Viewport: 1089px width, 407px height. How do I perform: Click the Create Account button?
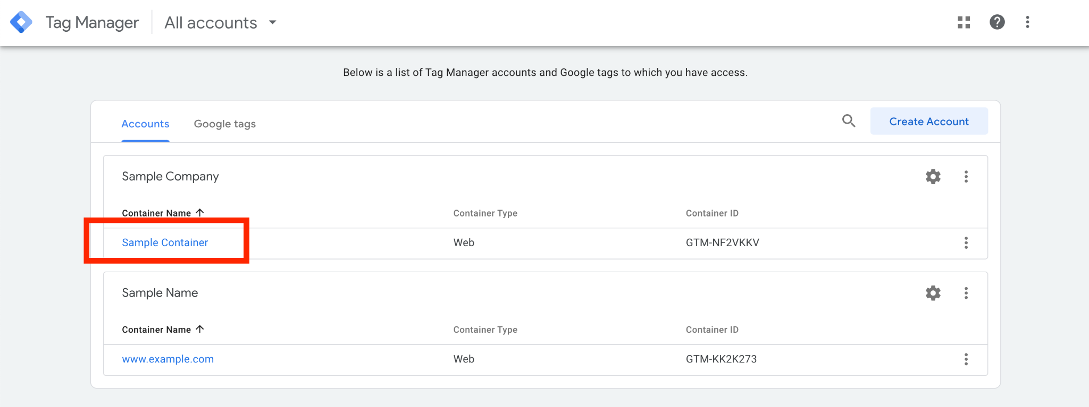(x=929, y=122)
